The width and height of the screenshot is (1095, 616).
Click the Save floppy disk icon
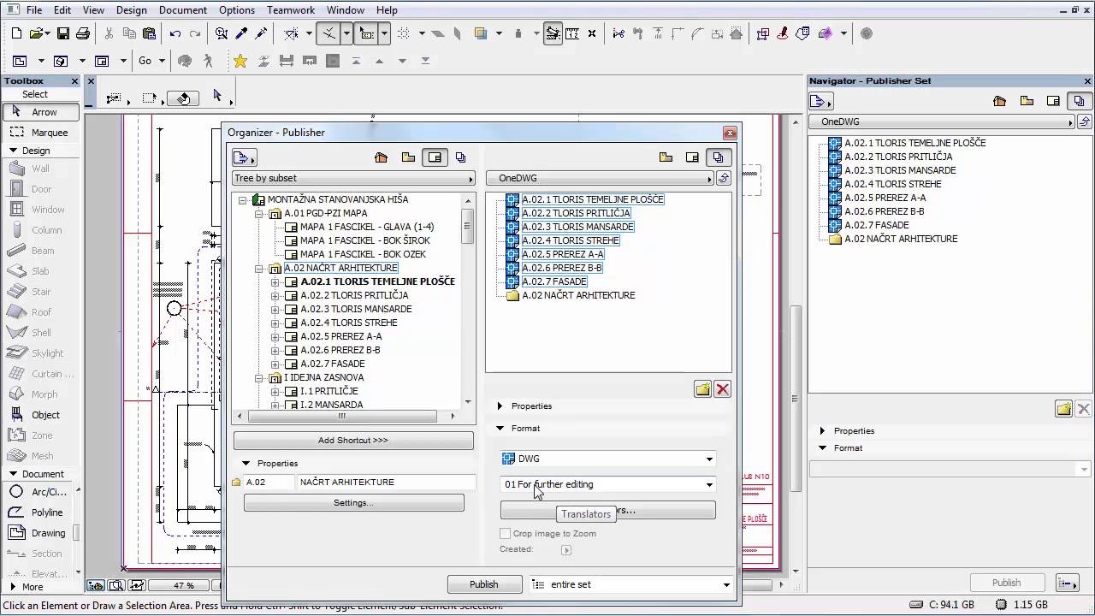pyautogui.click(x=62, y=33)
